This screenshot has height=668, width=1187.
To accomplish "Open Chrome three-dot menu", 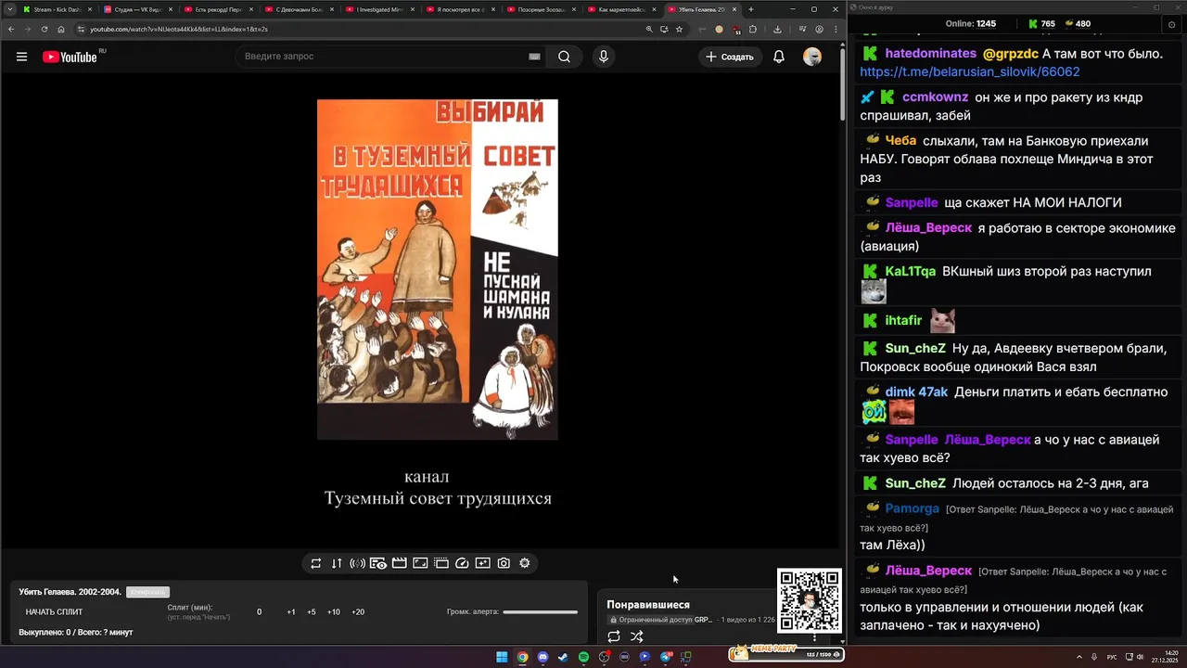I will 835,29.
